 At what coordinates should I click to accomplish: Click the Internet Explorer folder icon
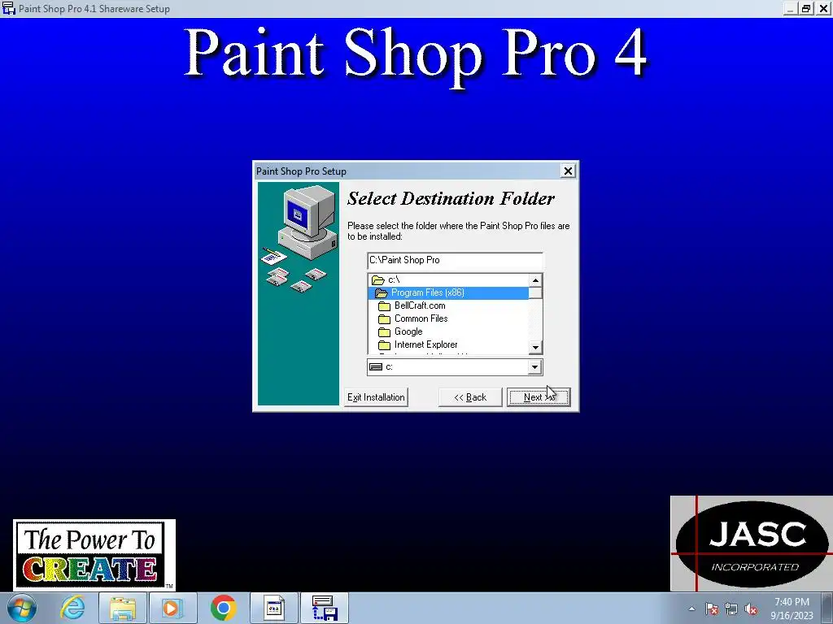(x=384, y=344)
